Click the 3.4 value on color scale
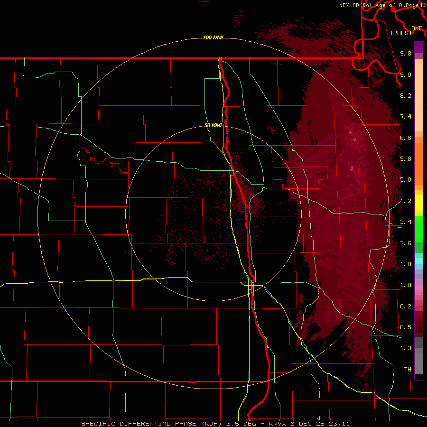Viewport: 427px width, 427px height. tap(406, 222)
